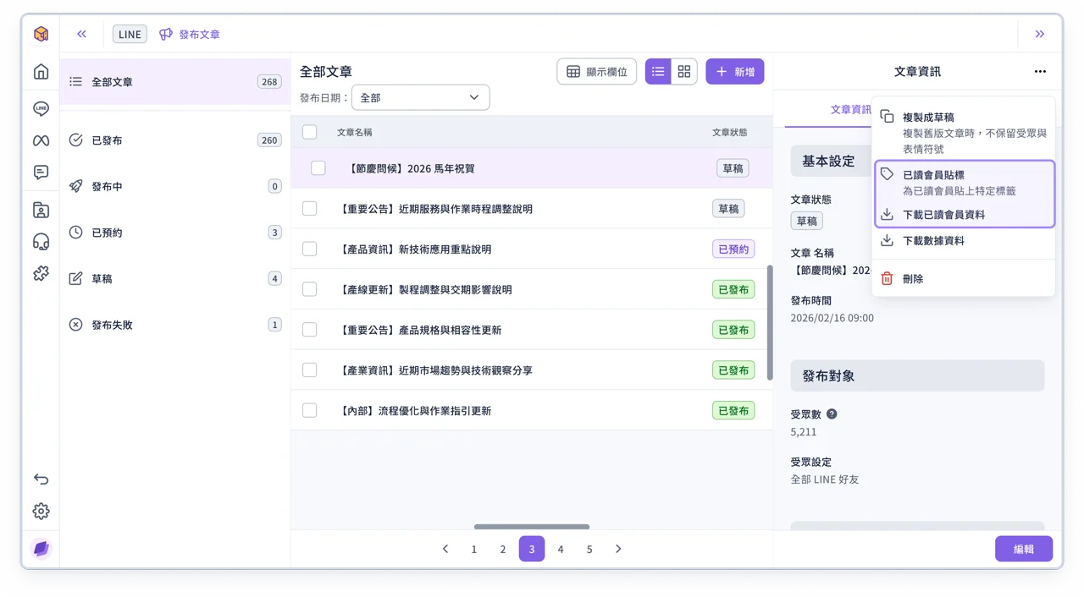
Task: Open 草稿 category
Action: (x=175, y=278)
